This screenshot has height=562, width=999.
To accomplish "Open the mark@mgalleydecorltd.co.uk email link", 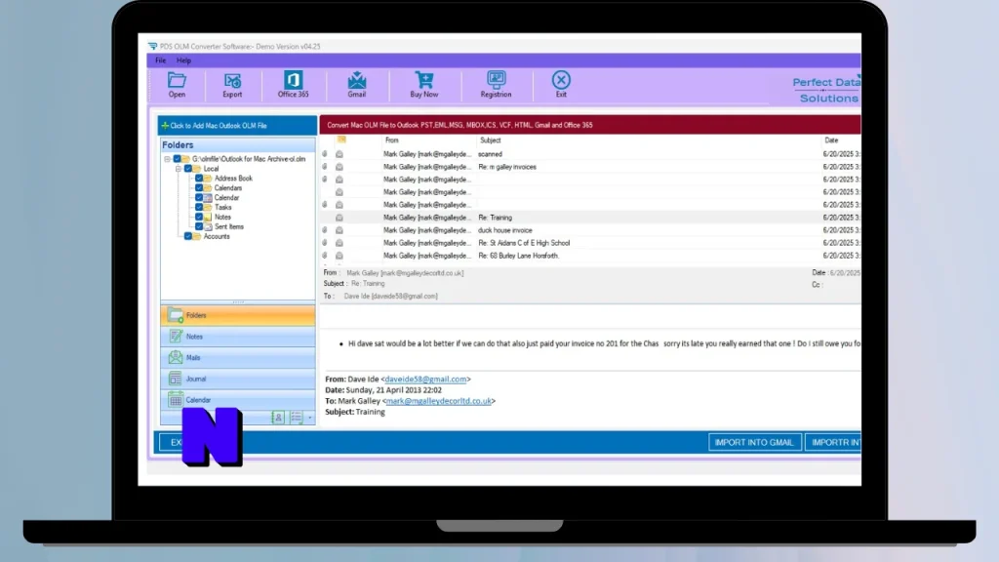I will pos(438,401).
